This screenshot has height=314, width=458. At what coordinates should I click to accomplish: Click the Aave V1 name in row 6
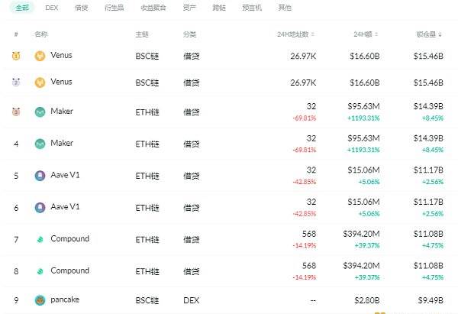[x=65, y=207]
